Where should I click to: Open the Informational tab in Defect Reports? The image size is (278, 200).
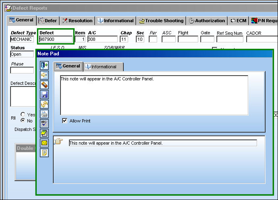[116, 21]
